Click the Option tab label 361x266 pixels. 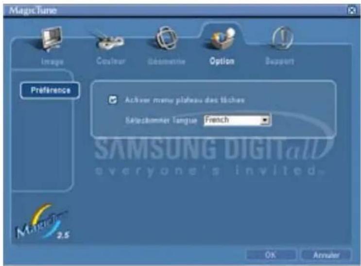tap(222, 61)
